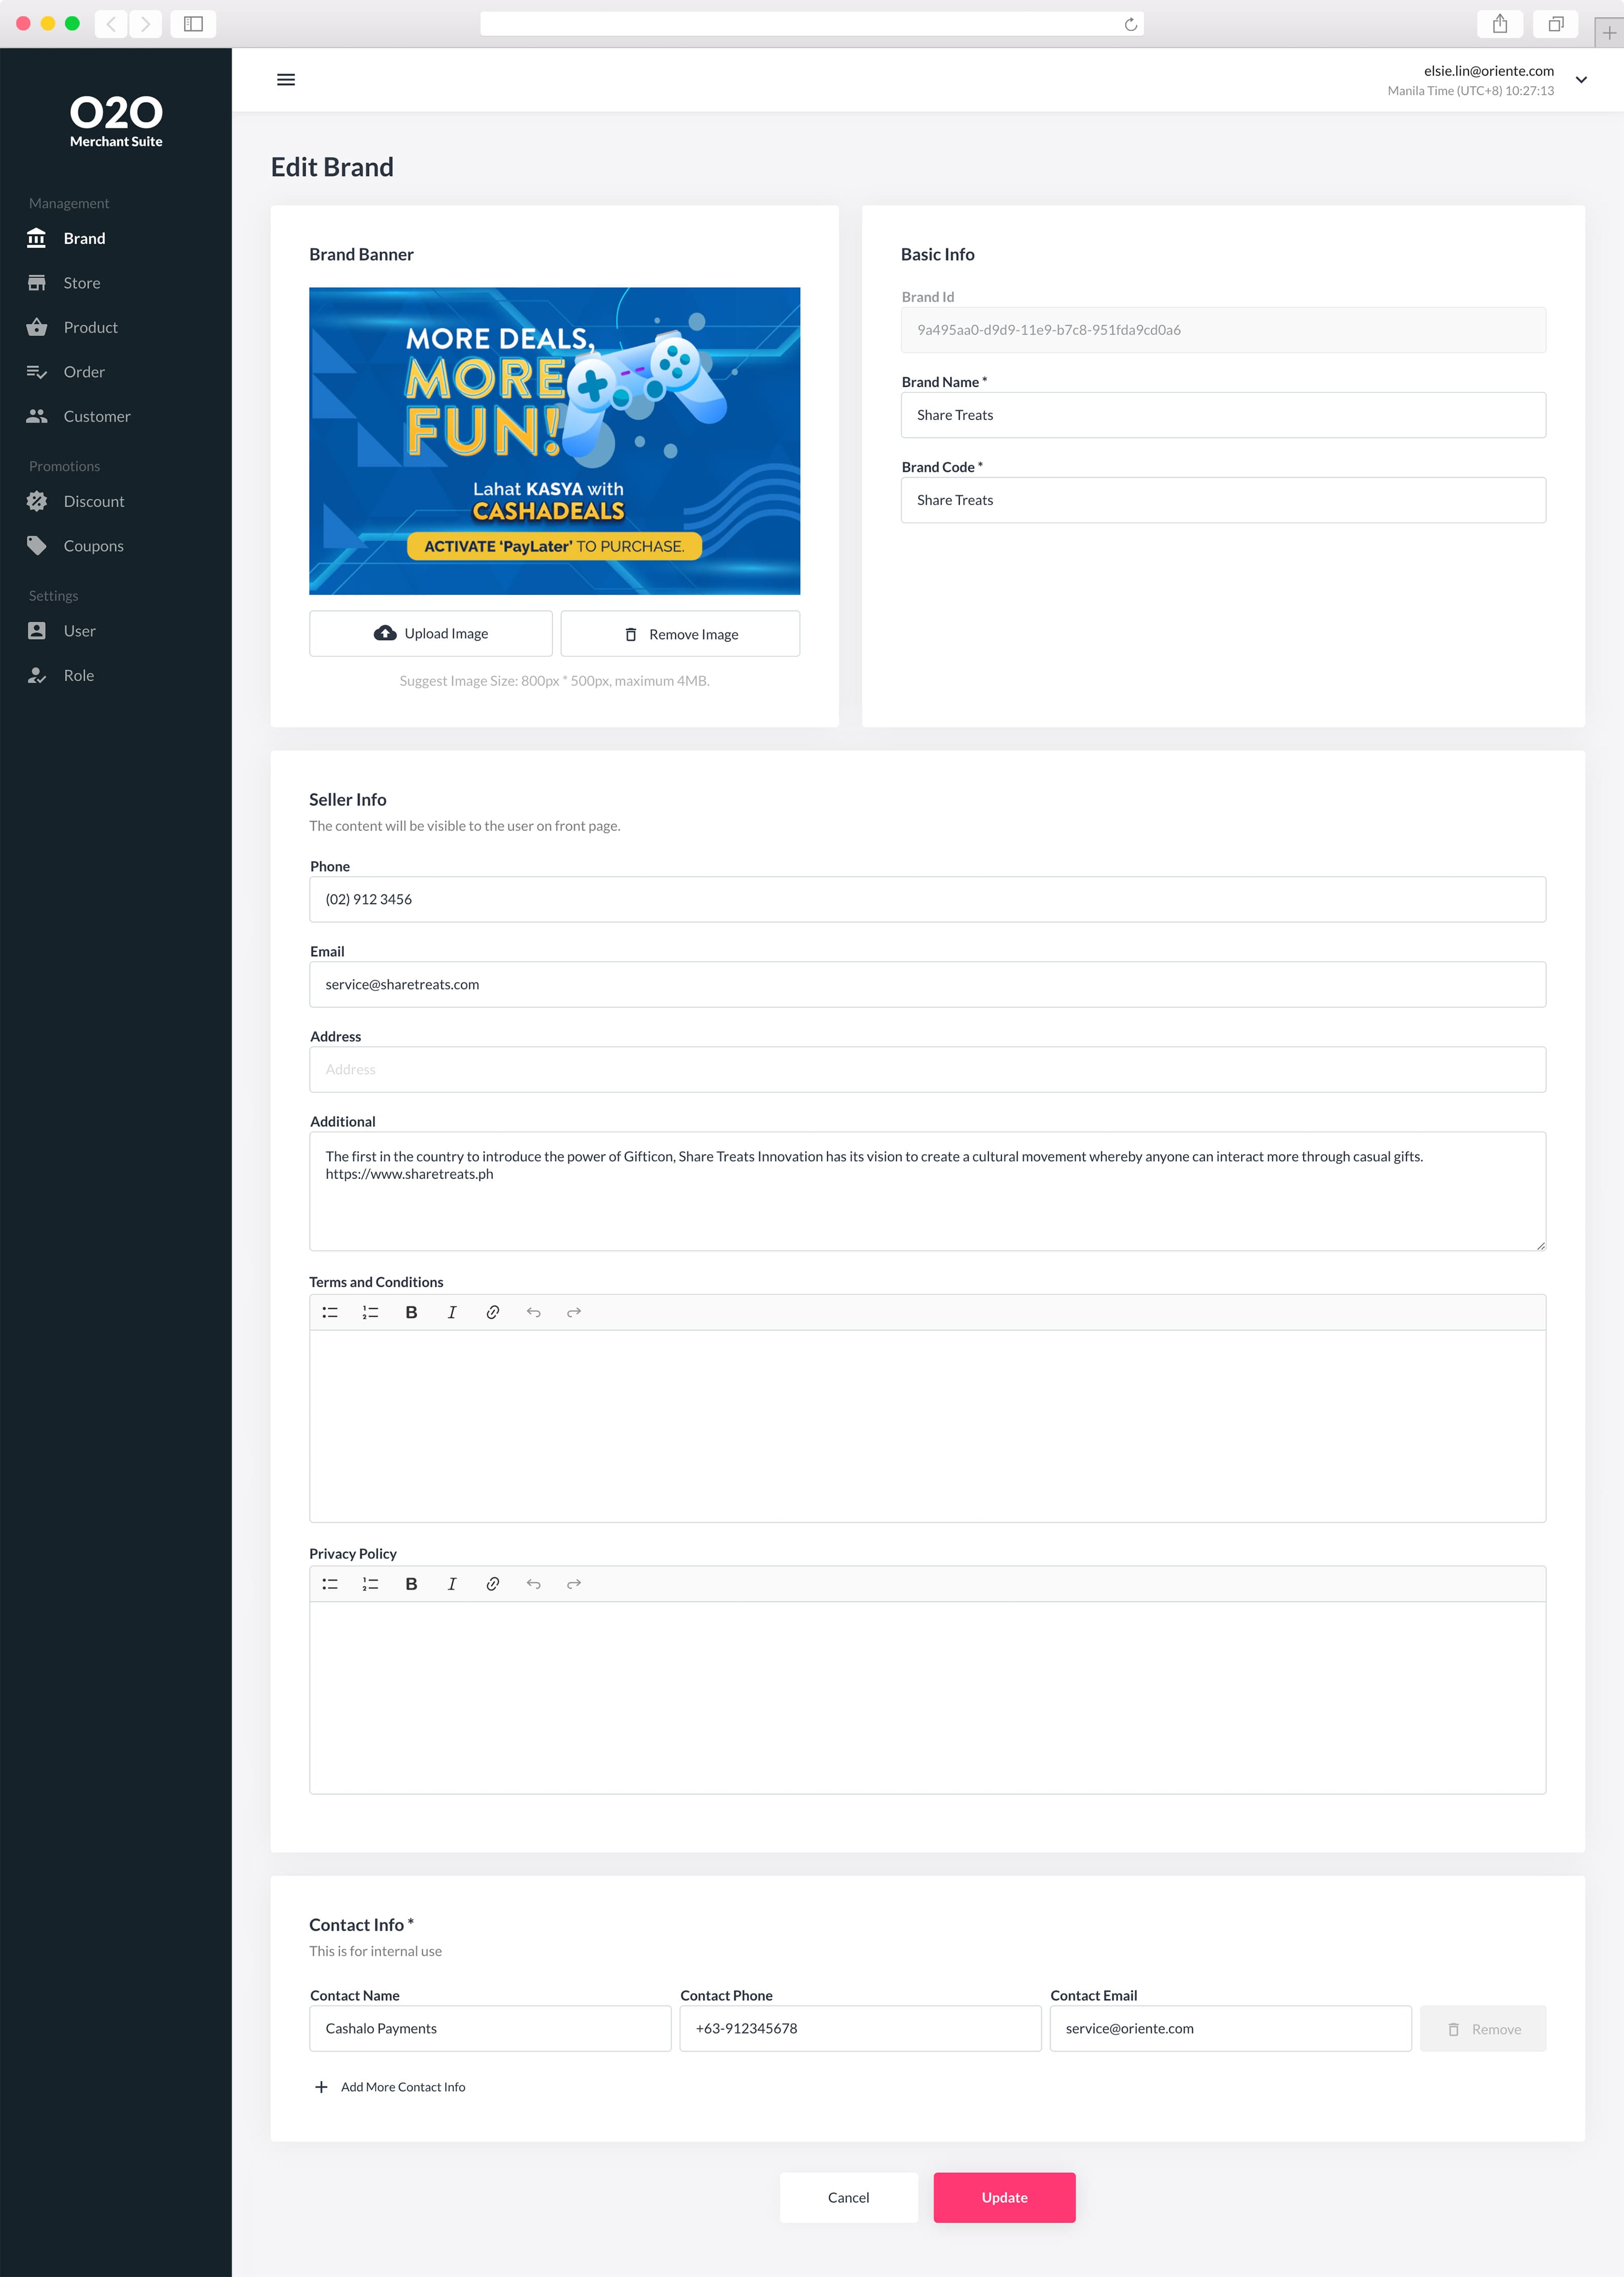Click the Address input field
The width and height of the screenshot is (1624, 2277).
(927, 1070)
